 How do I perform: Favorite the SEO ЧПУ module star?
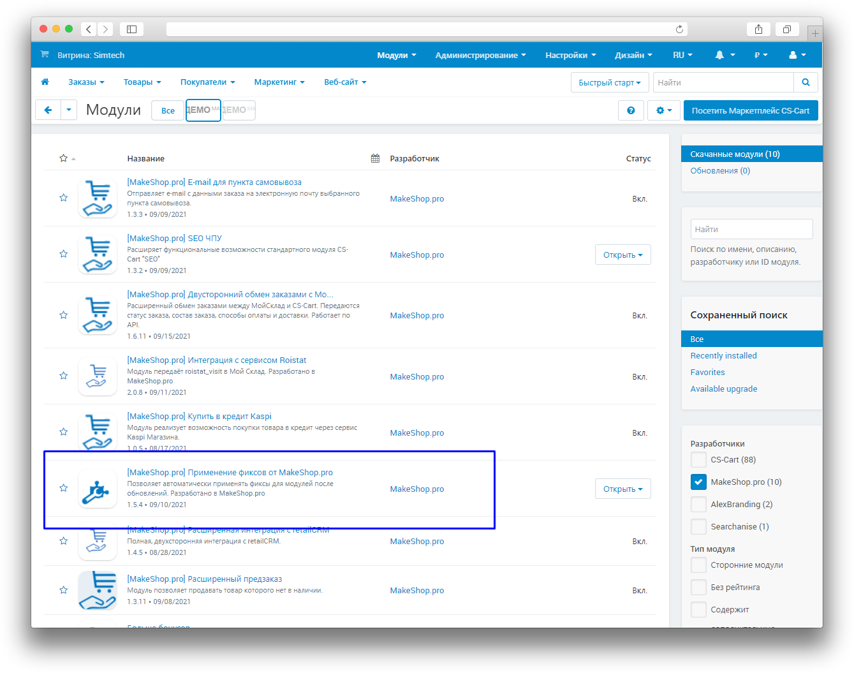click(63, 254)
